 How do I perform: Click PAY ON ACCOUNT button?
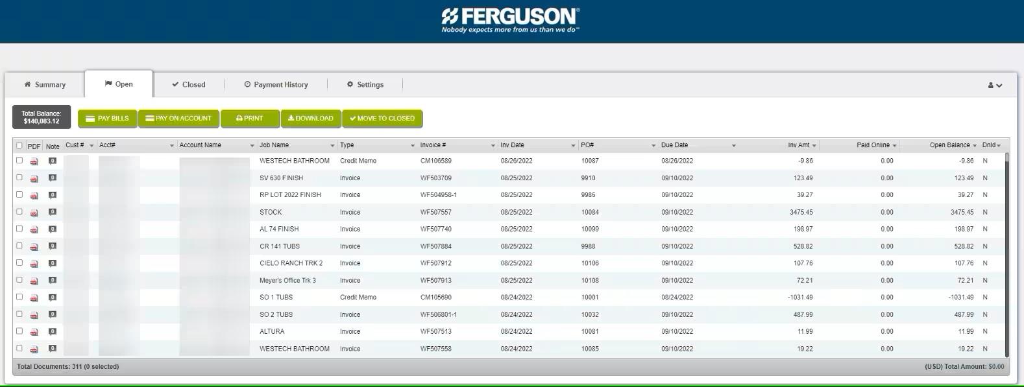pos(178,119)
